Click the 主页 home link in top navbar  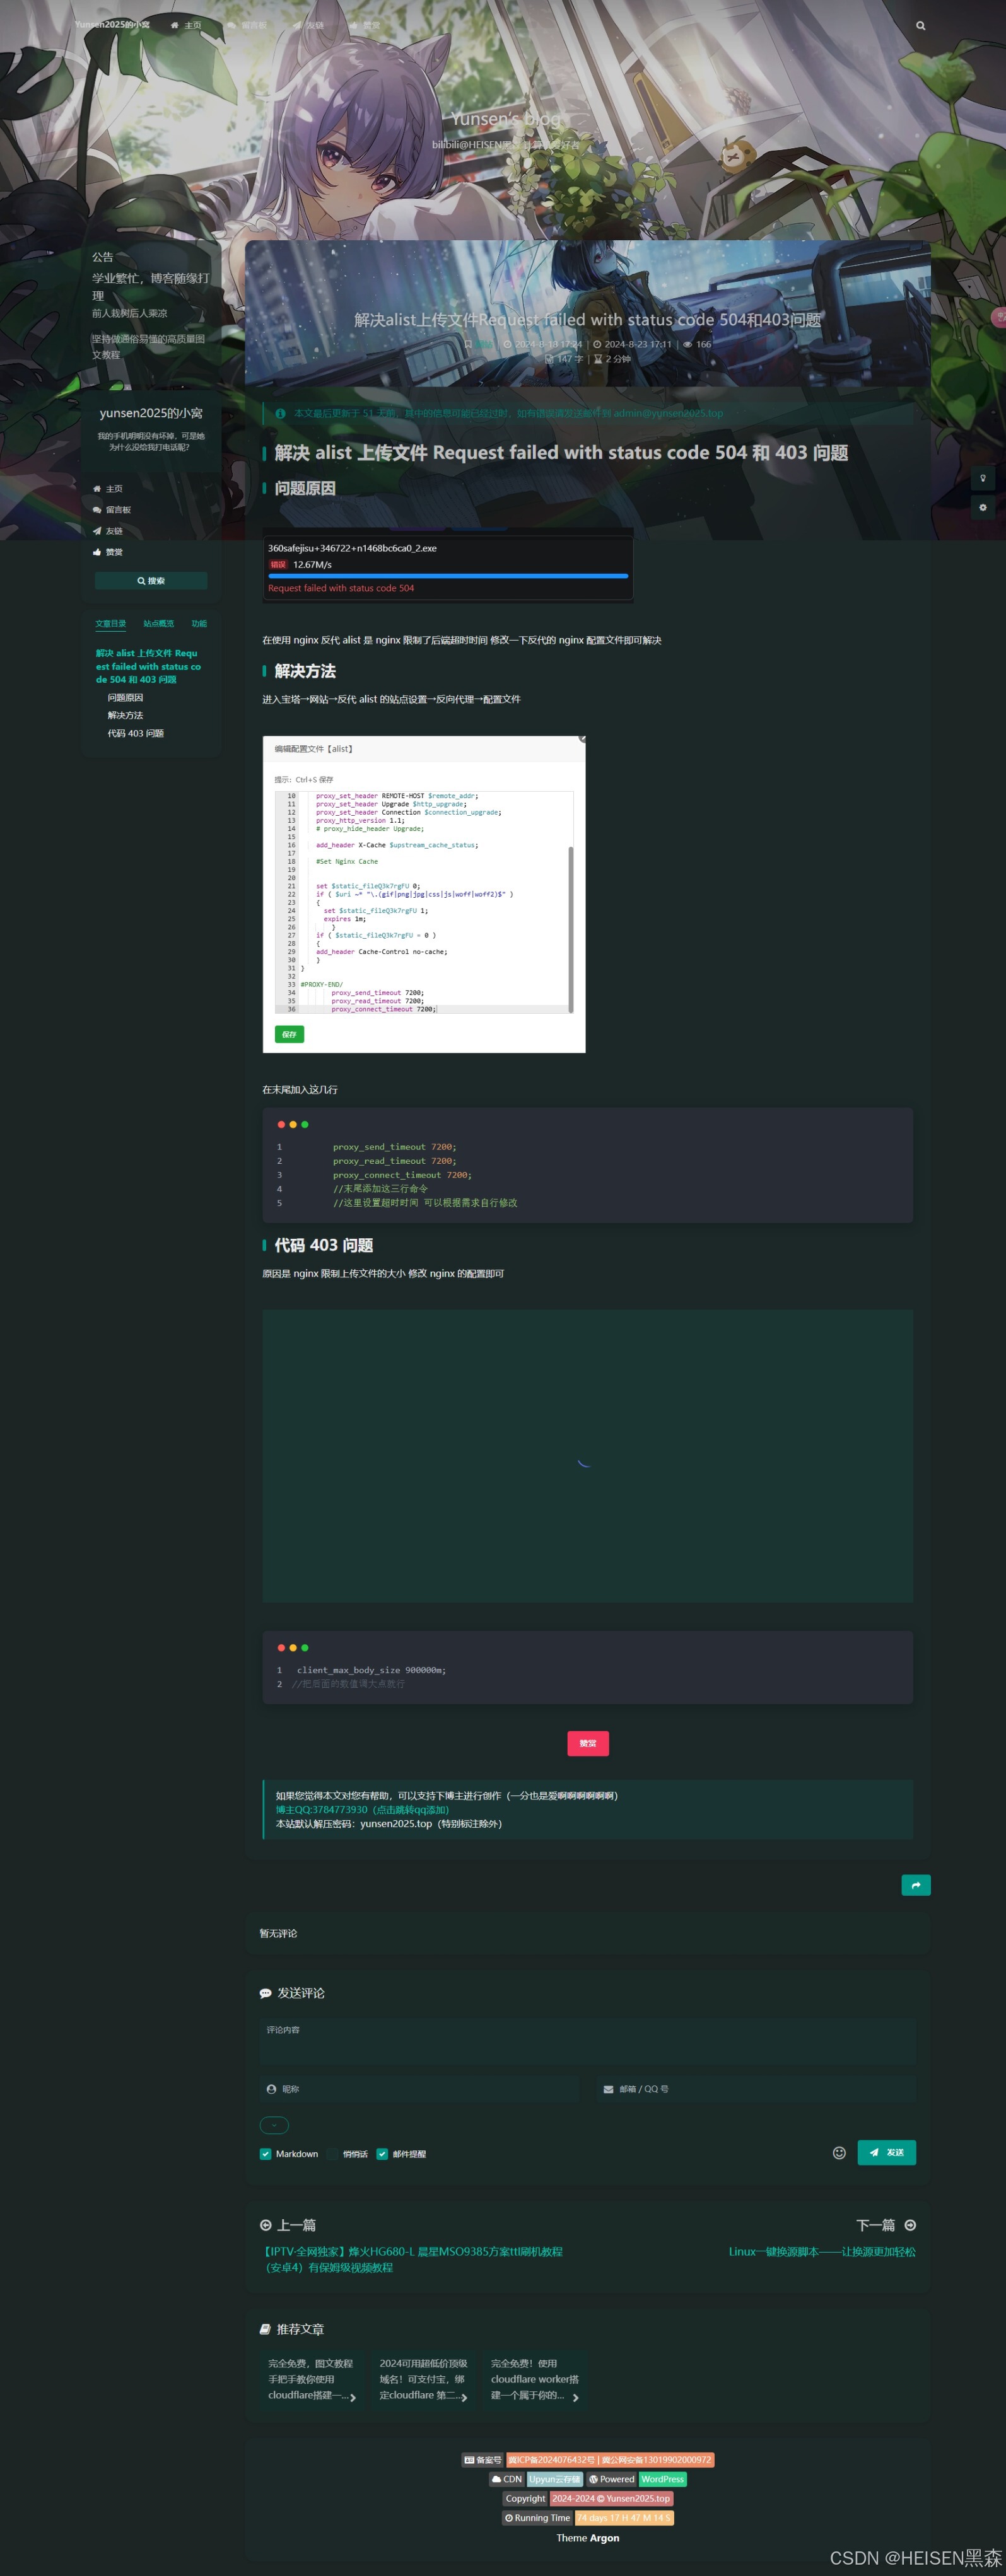[x=186, y=25]
